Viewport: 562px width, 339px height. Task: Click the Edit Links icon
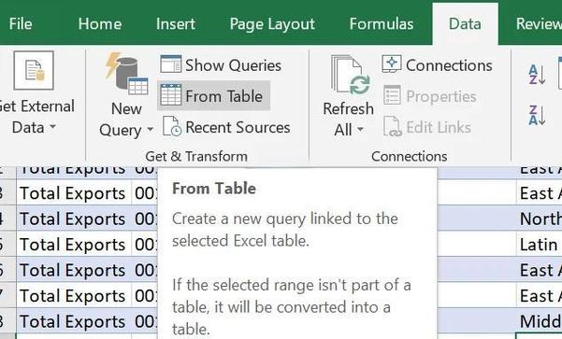coord(392,126)
